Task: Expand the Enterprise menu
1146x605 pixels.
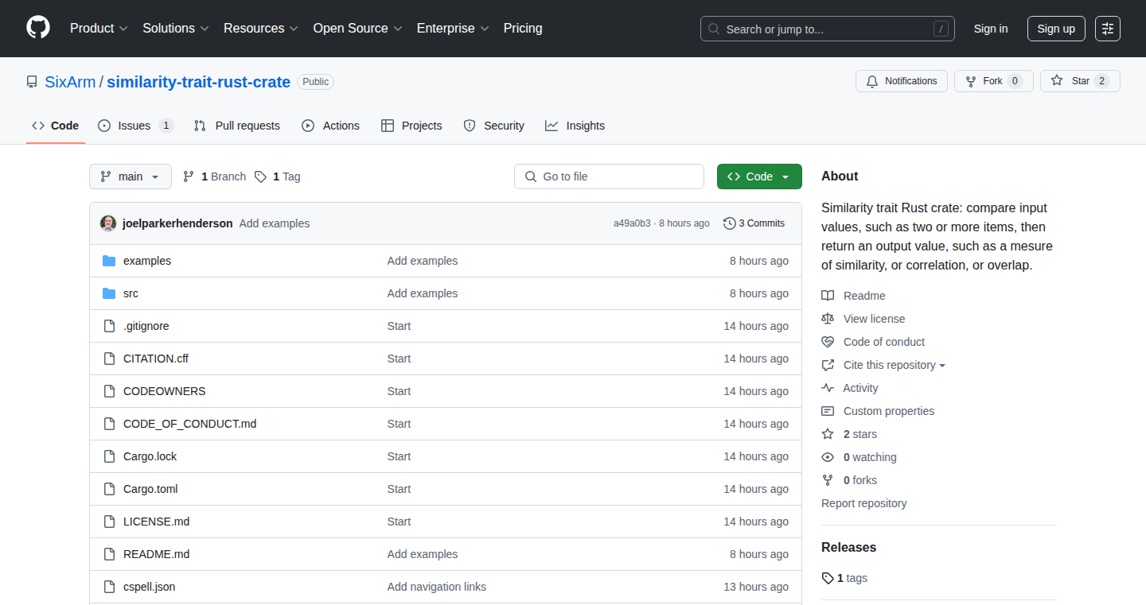Action: click(453, 29)
